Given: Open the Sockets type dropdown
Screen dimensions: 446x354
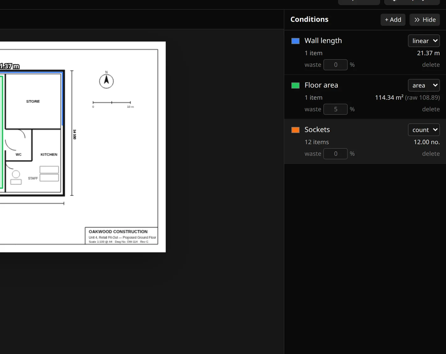Looking at the screenshot, I should coord(424,130).
